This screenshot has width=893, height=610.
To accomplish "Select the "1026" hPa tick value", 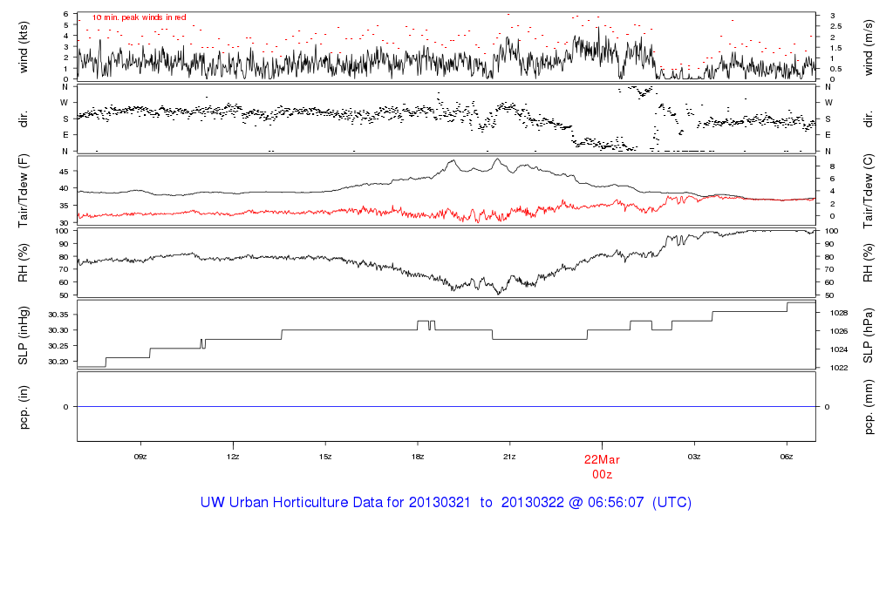I will pos(839,331).
